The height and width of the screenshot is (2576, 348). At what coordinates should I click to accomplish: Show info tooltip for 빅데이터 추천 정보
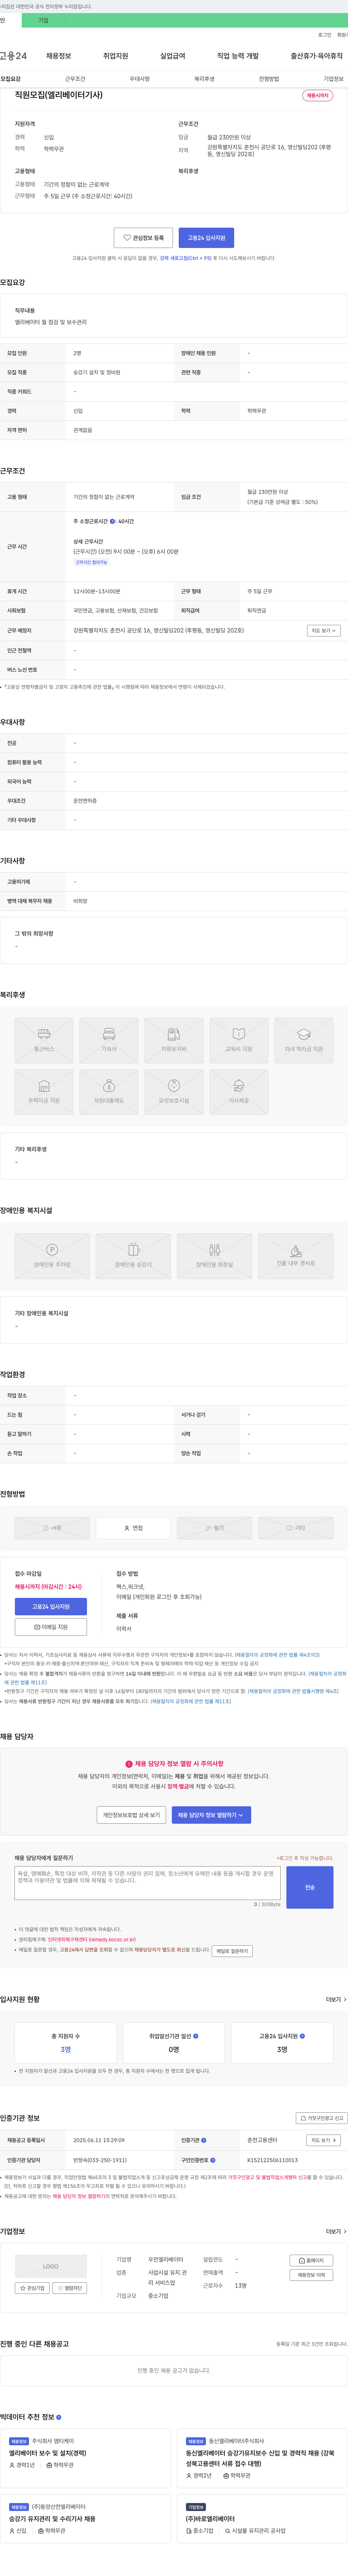tap(59, 2417)
